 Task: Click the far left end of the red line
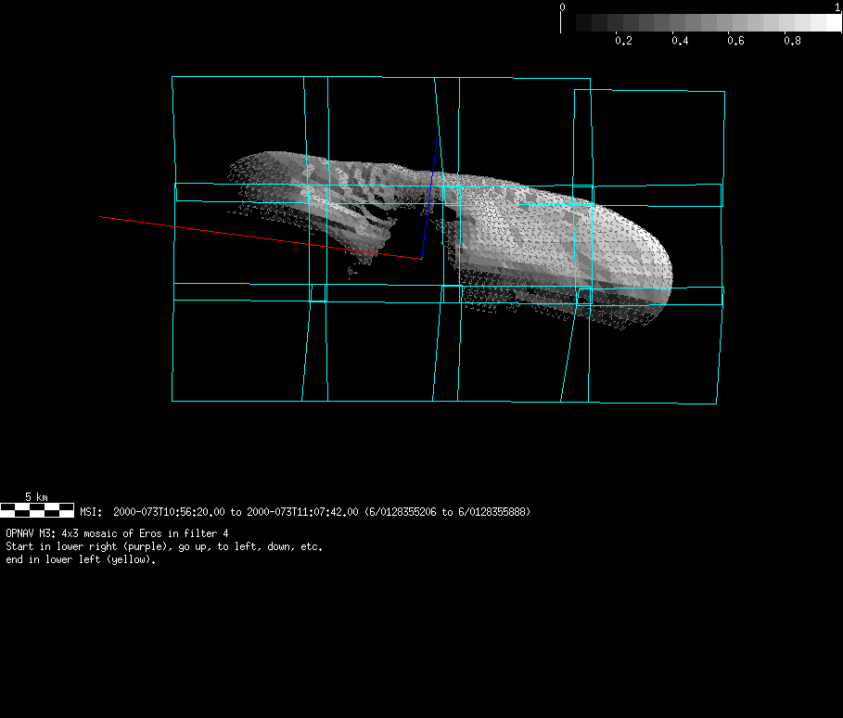click(102, 217)
